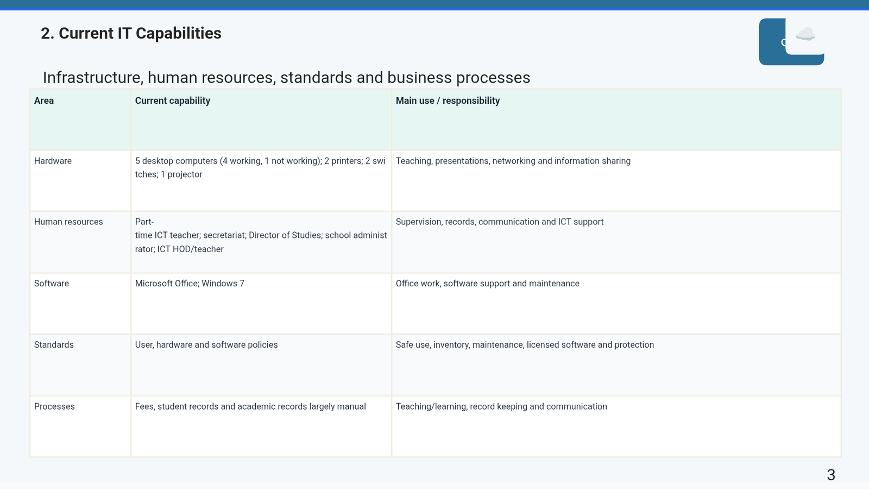Viewport: 869px width, 489px height.
Task: Click 'Supervision, records, communication and ICT support' cell
Action: (x=616, y=242)
